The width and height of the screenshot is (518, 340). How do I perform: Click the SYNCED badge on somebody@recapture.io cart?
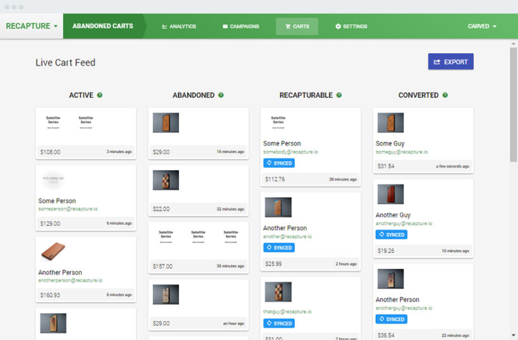[x=279, y=163]
